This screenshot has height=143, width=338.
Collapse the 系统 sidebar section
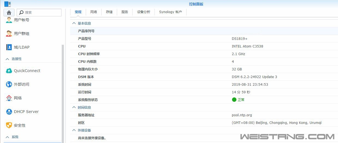coord(7,137)
